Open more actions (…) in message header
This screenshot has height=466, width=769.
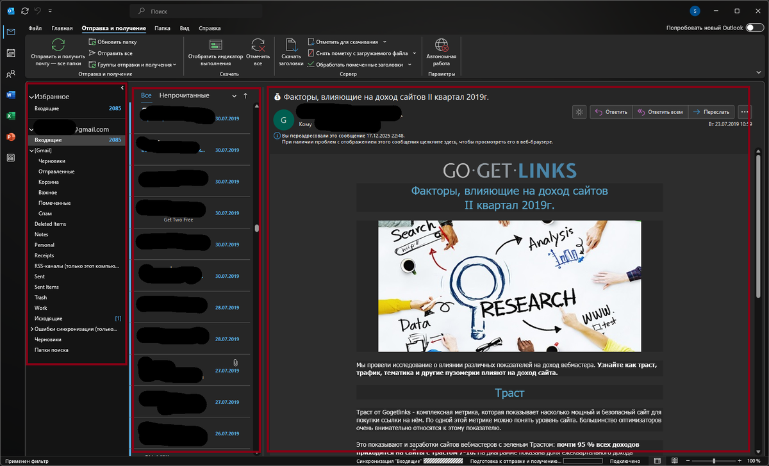point(744,112)
